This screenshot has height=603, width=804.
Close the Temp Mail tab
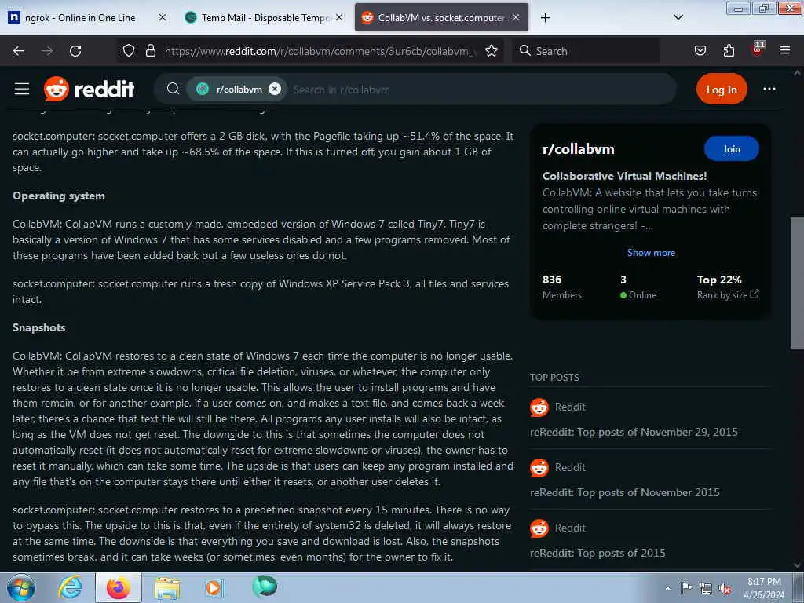pos(339,17)
